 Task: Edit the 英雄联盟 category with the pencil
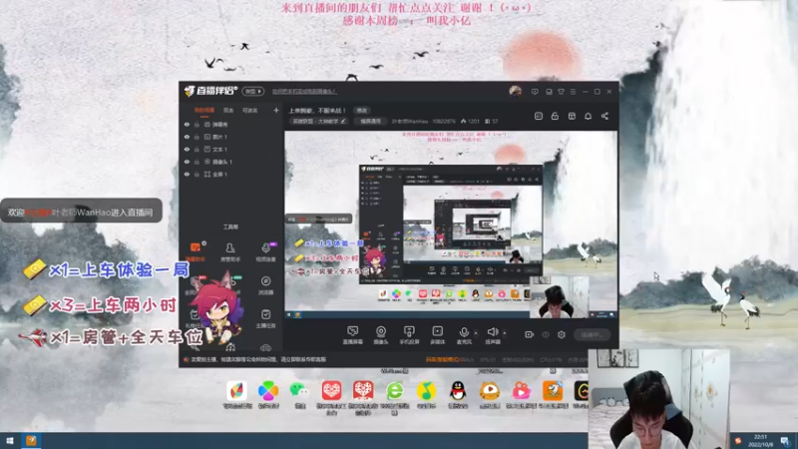point(343,121)
